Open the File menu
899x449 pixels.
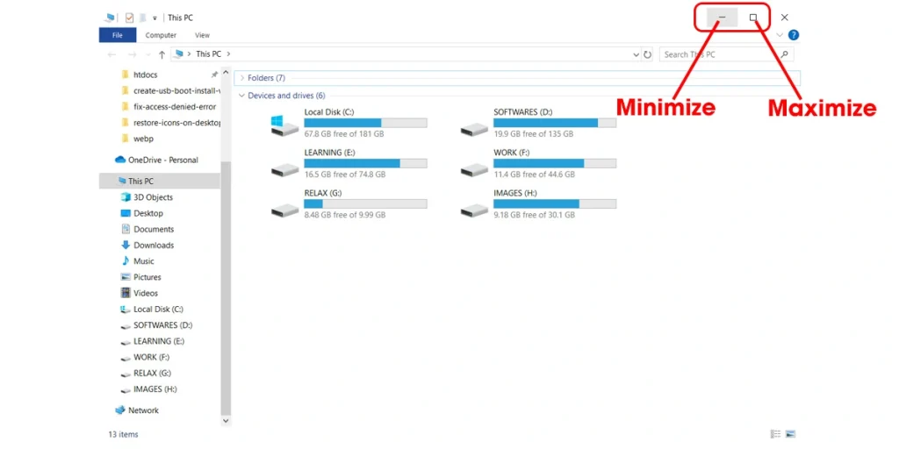pos(117,35)
